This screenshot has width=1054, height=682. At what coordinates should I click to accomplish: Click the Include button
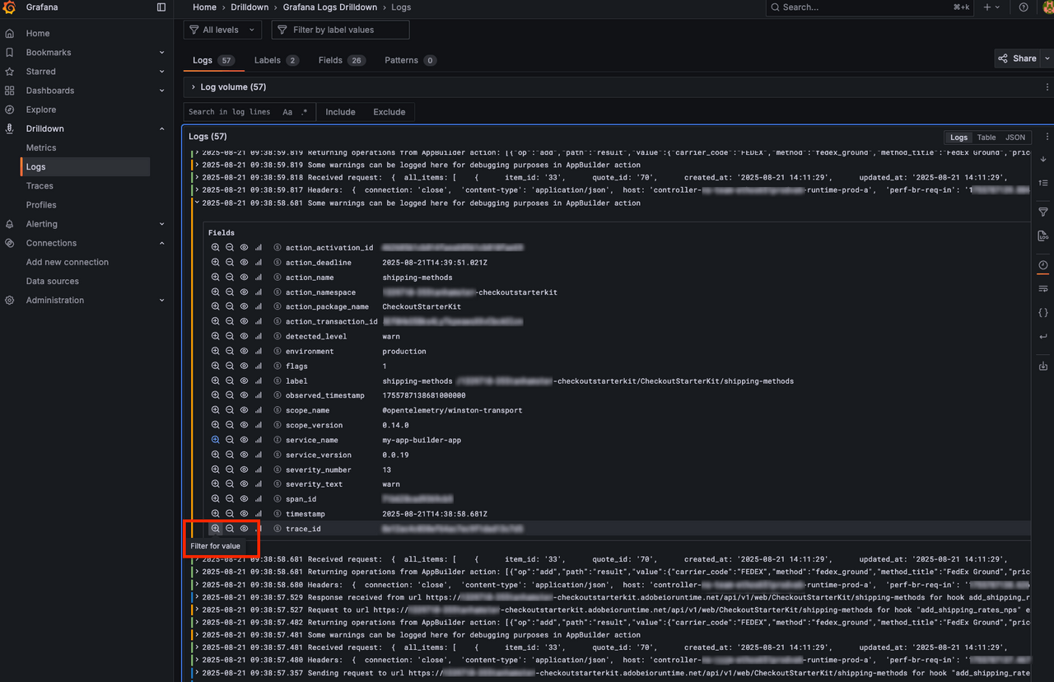click(340, 111)
